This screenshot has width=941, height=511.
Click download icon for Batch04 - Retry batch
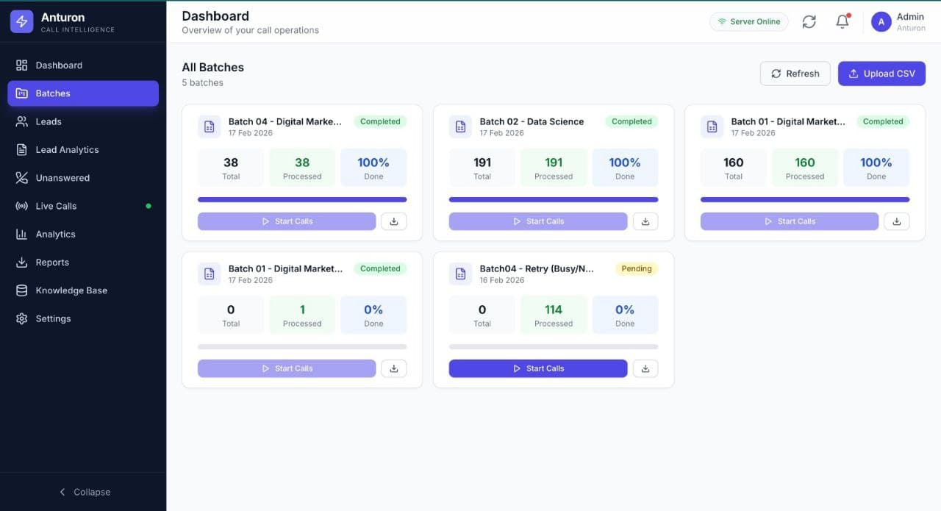click(x=645, y=368)
